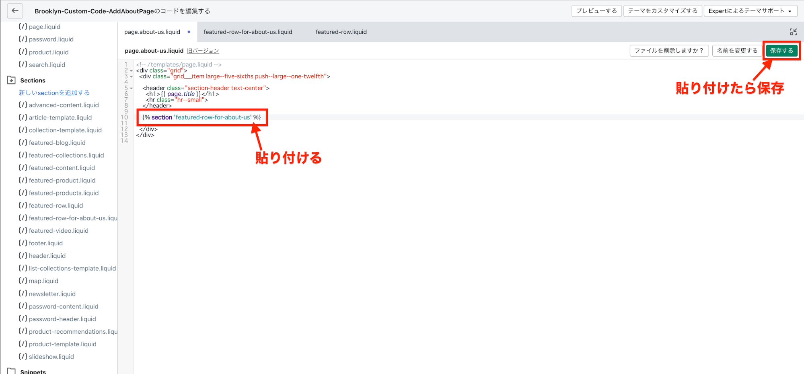
Task: Click liquid file icon beside slideshow.liquid
Action: pos(23,356)
